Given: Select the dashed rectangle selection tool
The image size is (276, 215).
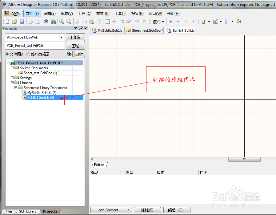Looking at the screenshot, I should click(107, 22).
